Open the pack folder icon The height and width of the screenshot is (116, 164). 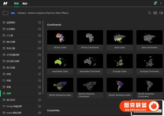[5, 13]
